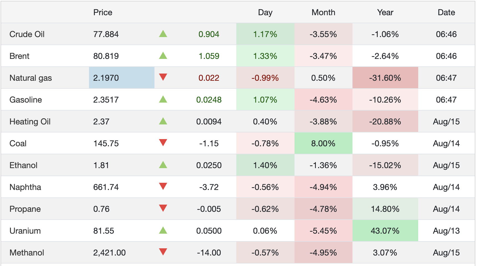The height and width of the screenshot is (266, 477).
Task: Click the Naphtha yearly change 3.96%
Action: point(385,187)
